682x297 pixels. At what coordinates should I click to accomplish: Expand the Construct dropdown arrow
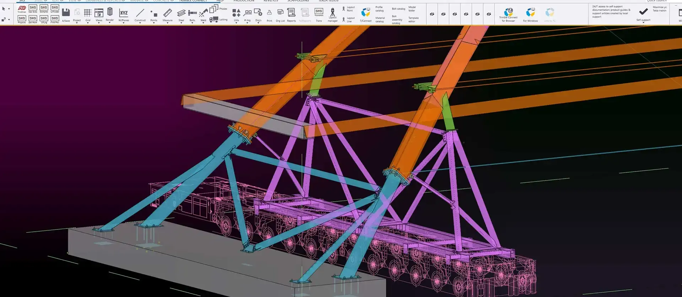[x=140, y=23]
